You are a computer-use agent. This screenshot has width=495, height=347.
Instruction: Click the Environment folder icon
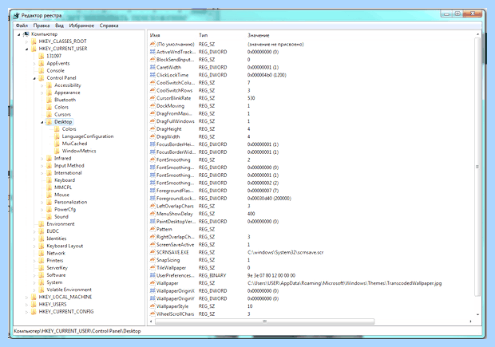pyautogui.click(x=42, y=224)
